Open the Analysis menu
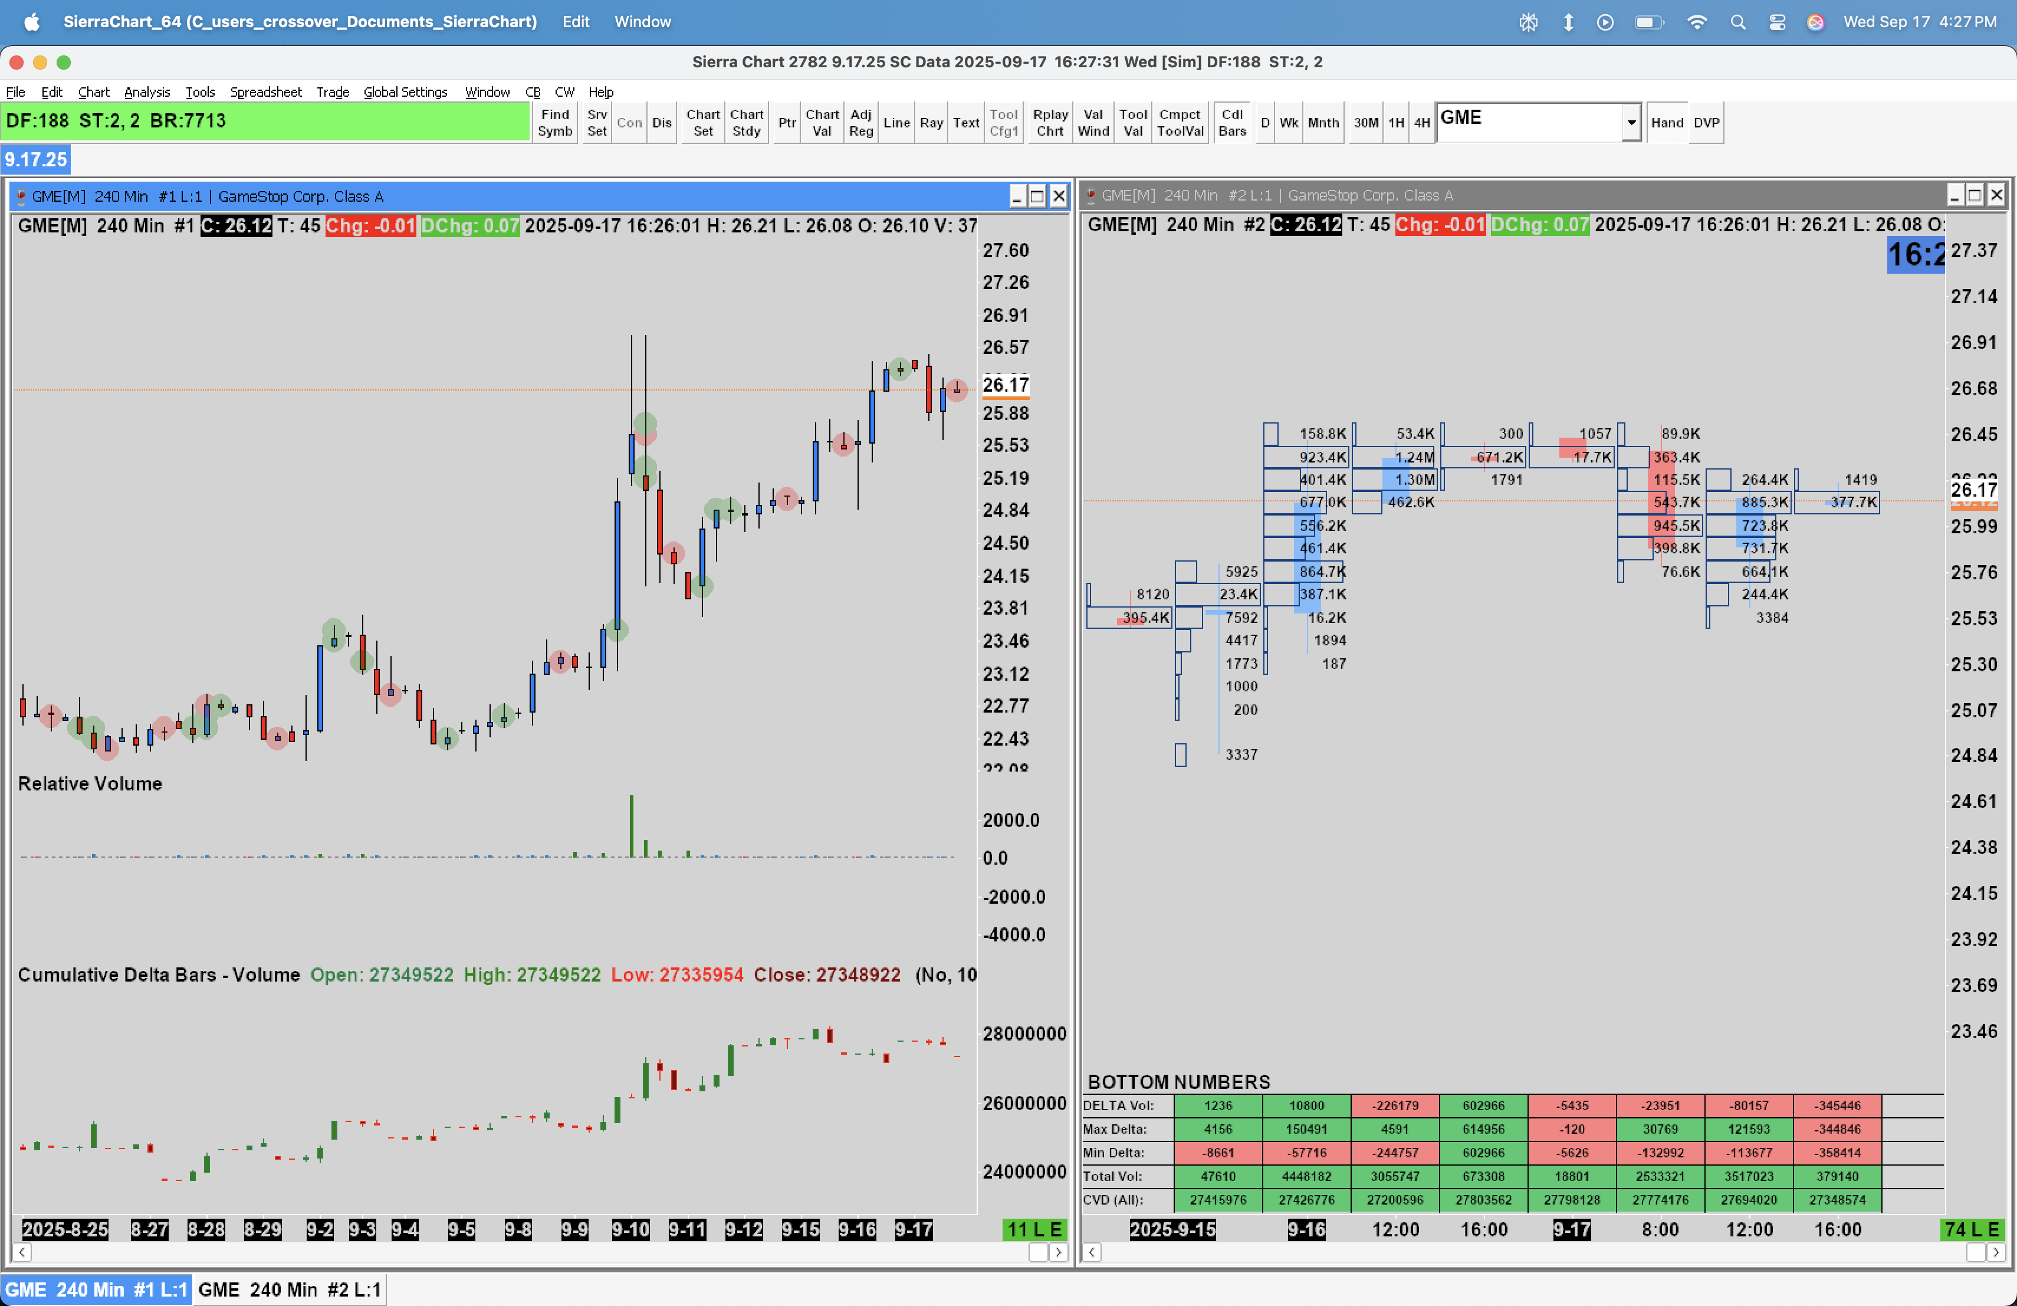This screenshot has height=1306, width=2017. tap(147, 91)
